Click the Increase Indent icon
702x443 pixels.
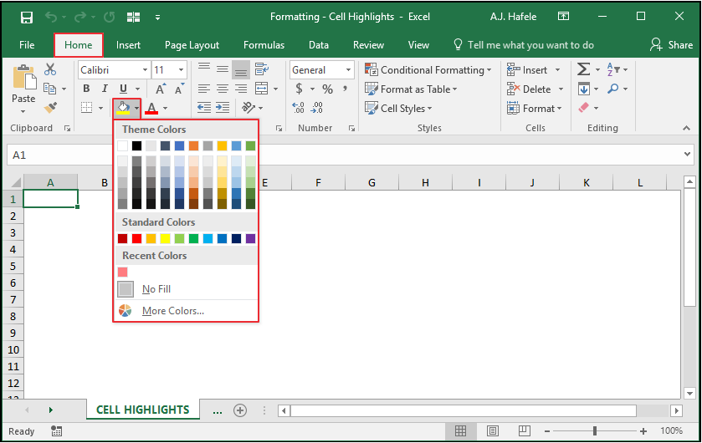coord(223,108)
